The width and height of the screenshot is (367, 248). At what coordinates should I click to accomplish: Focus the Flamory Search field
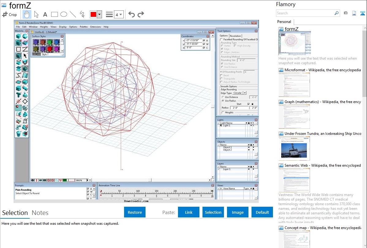305,13
